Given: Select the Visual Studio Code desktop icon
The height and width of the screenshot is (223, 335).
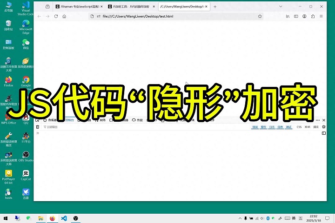Looking at the screenshot, I should click(26, 8).
